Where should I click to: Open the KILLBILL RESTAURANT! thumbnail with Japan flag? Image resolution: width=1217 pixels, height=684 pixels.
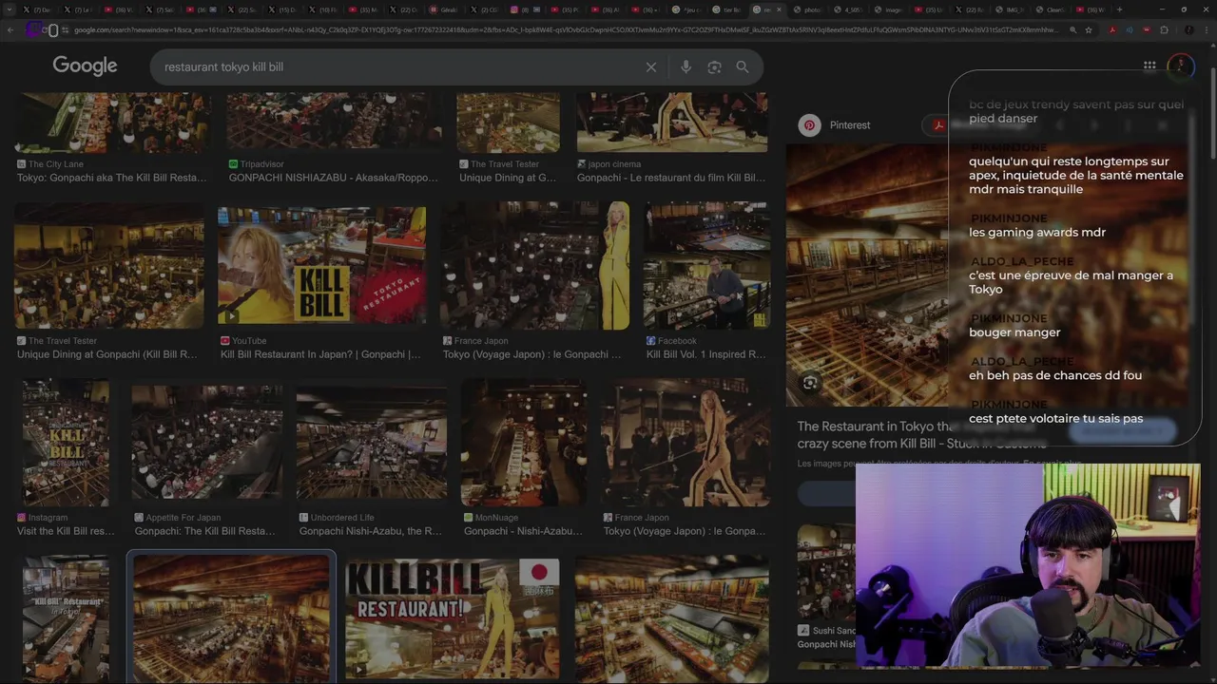pos(453,617)
